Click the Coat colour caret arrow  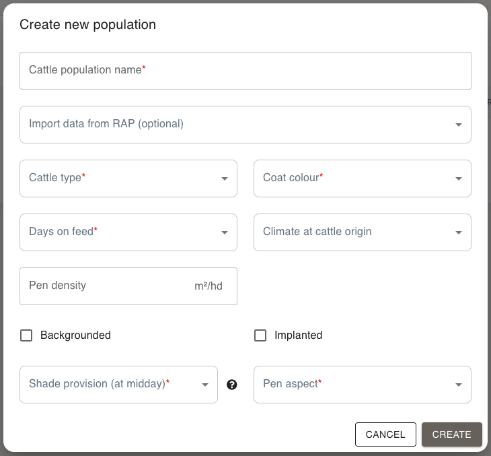point(458,178)
